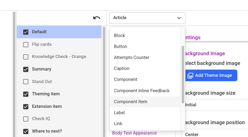Open the Body Text Appearance section

point(135,133)
